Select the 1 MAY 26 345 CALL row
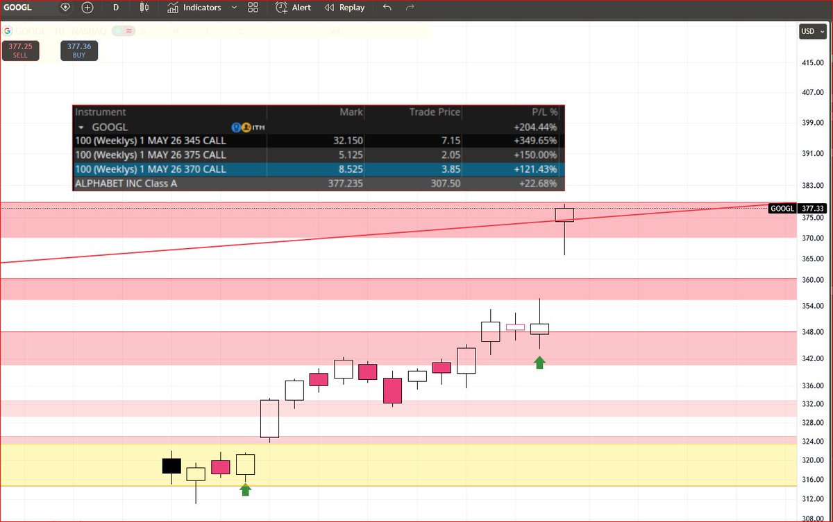833x522 pixels. (319, 141)
